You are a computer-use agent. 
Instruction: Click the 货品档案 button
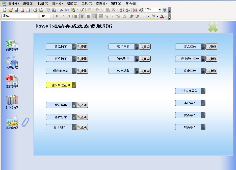61,47
